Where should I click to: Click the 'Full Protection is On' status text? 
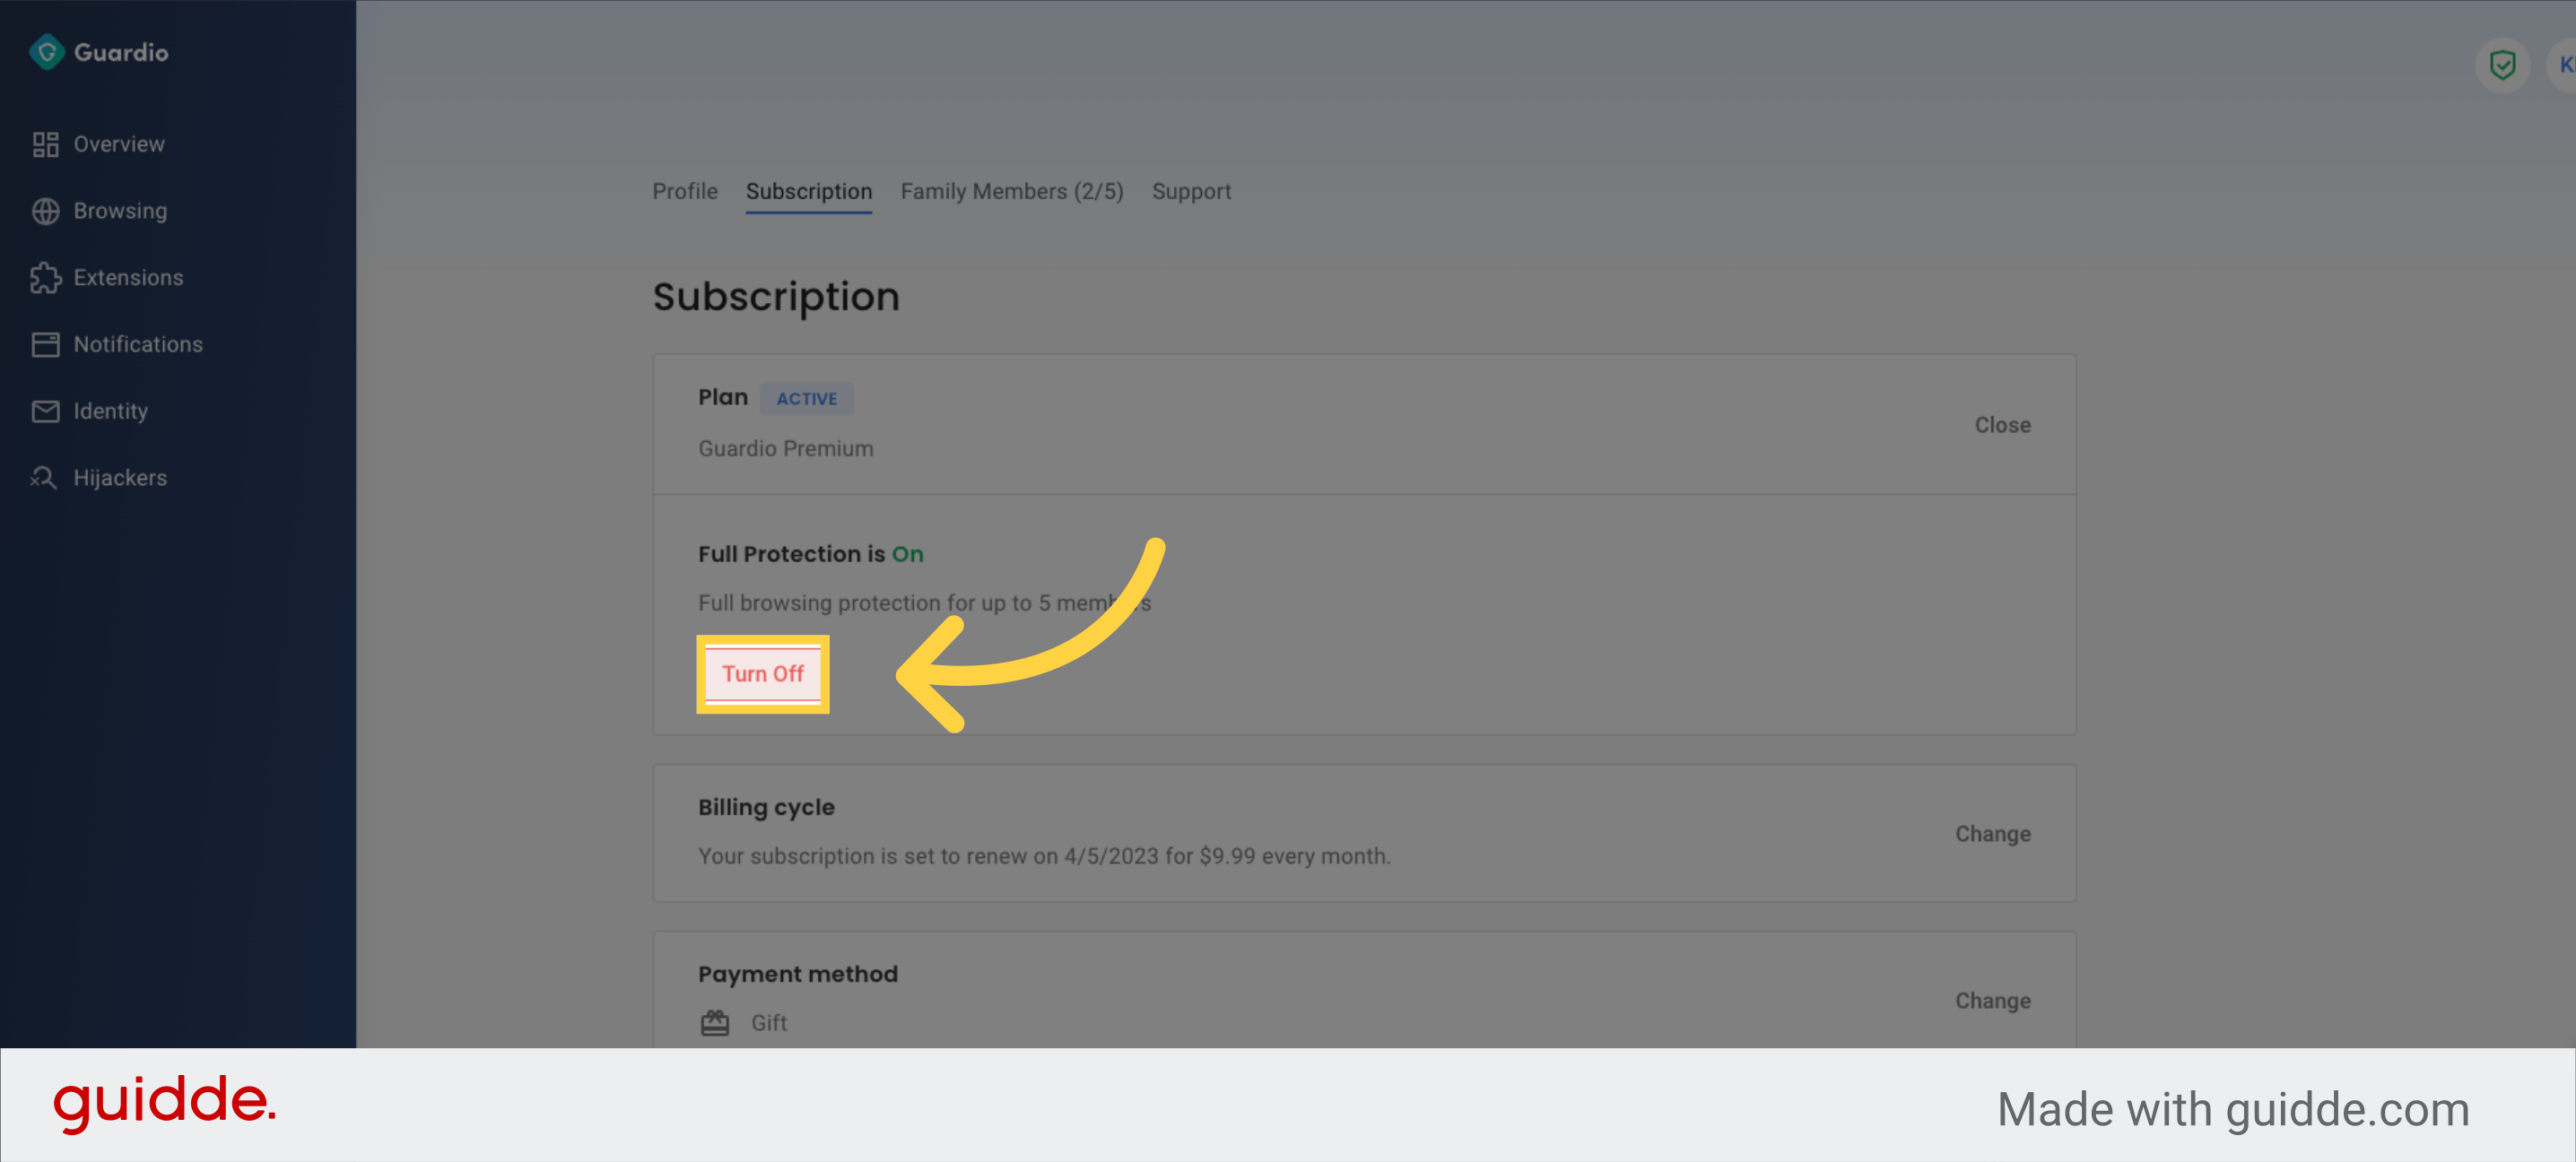point(811,554)
